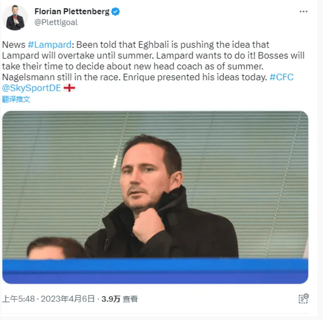323x320 pixels.
Task: Click the 3.9万 view count
Action: [x=111, y=299]
